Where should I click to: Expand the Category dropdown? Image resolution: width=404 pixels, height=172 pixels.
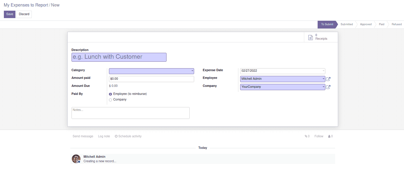[192, 71]
